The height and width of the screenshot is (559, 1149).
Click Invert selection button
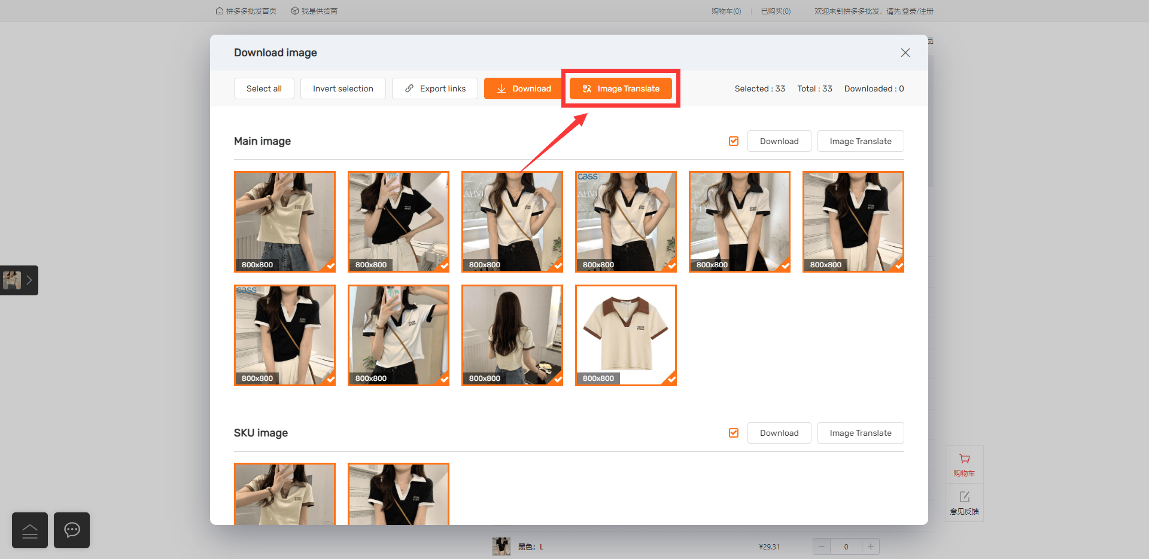pyautogui.click(x=343, y=88)
